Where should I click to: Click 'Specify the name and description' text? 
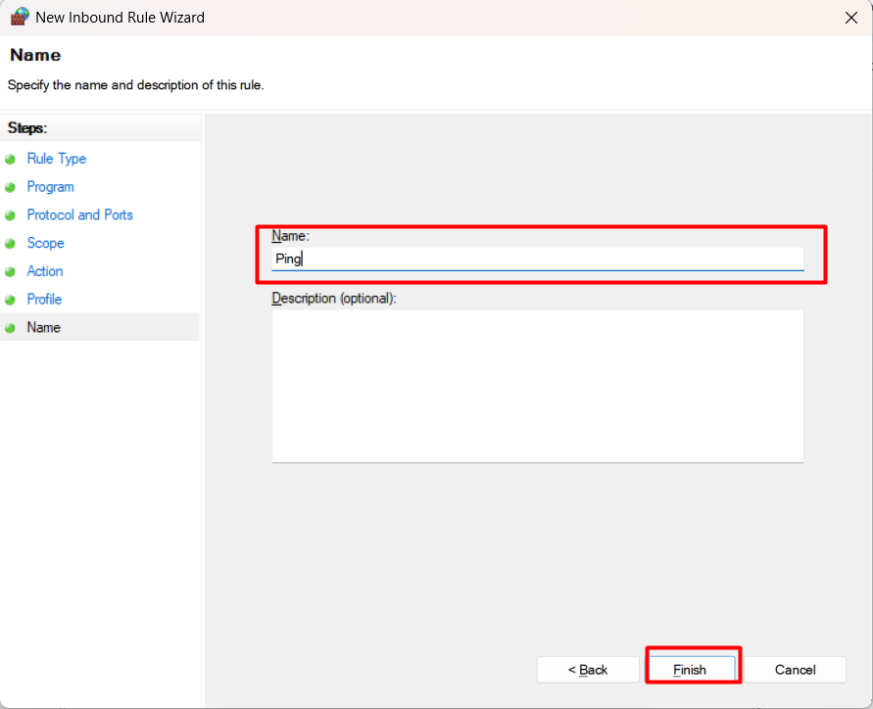coord(136,85)
